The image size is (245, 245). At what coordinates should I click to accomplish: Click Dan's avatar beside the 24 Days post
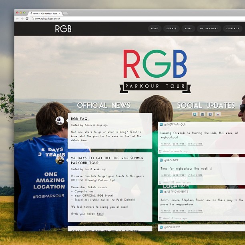pyautogui.click(x=60, y=160)
